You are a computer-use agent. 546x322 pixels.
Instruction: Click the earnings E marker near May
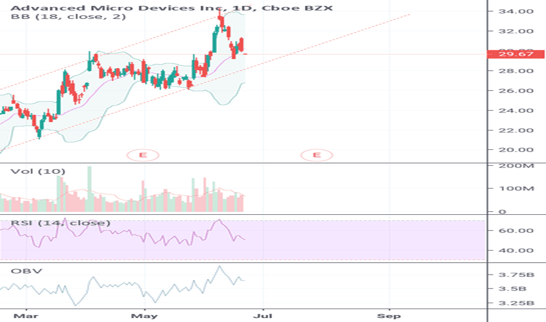[x=143, y=155]
